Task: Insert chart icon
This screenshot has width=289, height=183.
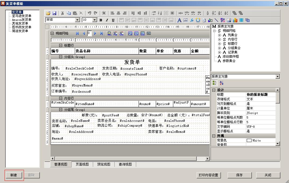Action: point(235,20)
